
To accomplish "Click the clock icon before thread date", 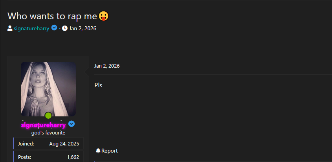I will pos(65,28).
